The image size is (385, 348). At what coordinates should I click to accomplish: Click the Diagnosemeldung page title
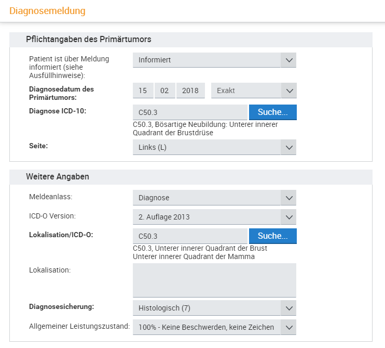[x=47, y=10]
